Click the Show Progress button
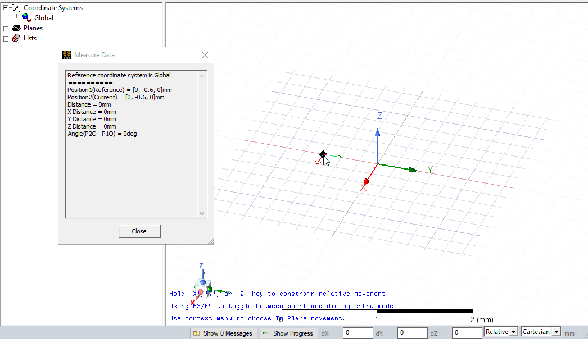Viewport: 588px width, 339px height. click(289, 333)
